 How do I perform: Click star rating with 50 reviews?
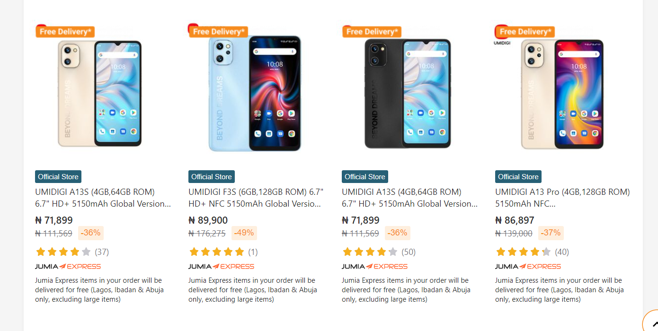coord(379,252)
